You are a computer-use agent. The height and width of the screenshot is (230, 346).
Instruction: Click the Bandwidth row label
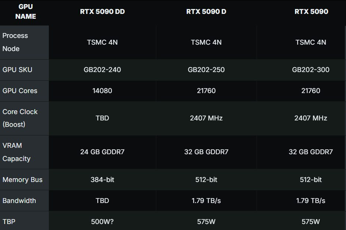click(19, 201)
